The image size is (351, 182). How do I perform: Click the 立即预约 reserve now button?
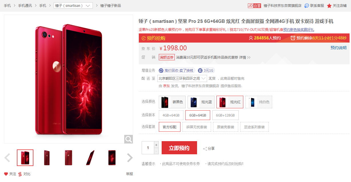click(179, 148)
